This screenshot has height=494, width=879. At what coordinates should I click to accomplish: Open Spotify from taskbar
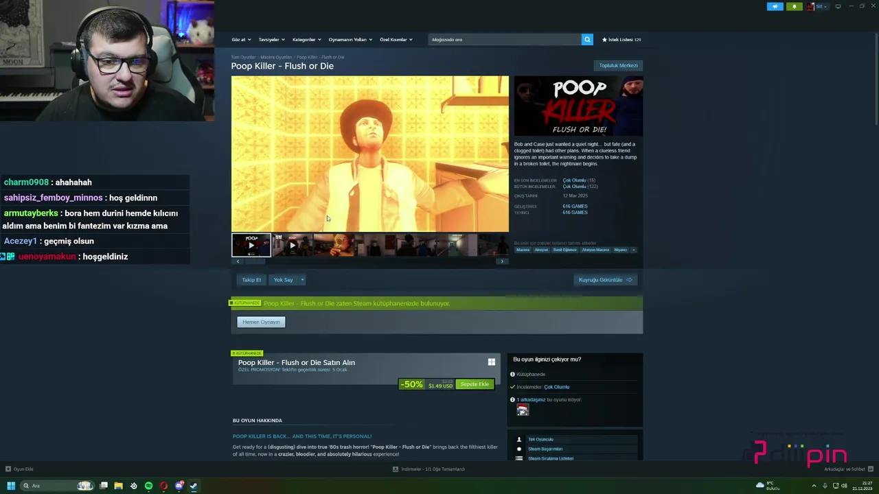pos(148,486)
